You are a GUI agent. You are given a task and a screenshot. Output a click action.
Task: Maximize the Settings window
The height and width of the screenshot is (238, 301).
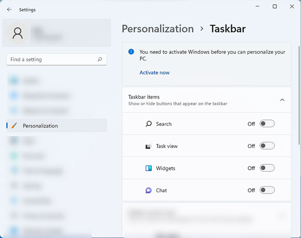pyautogui.click(x=275, y=6)
